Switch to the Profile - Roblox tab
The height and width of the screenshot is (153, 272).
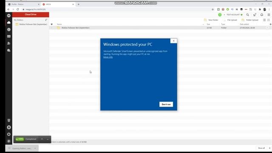(24, 4)
